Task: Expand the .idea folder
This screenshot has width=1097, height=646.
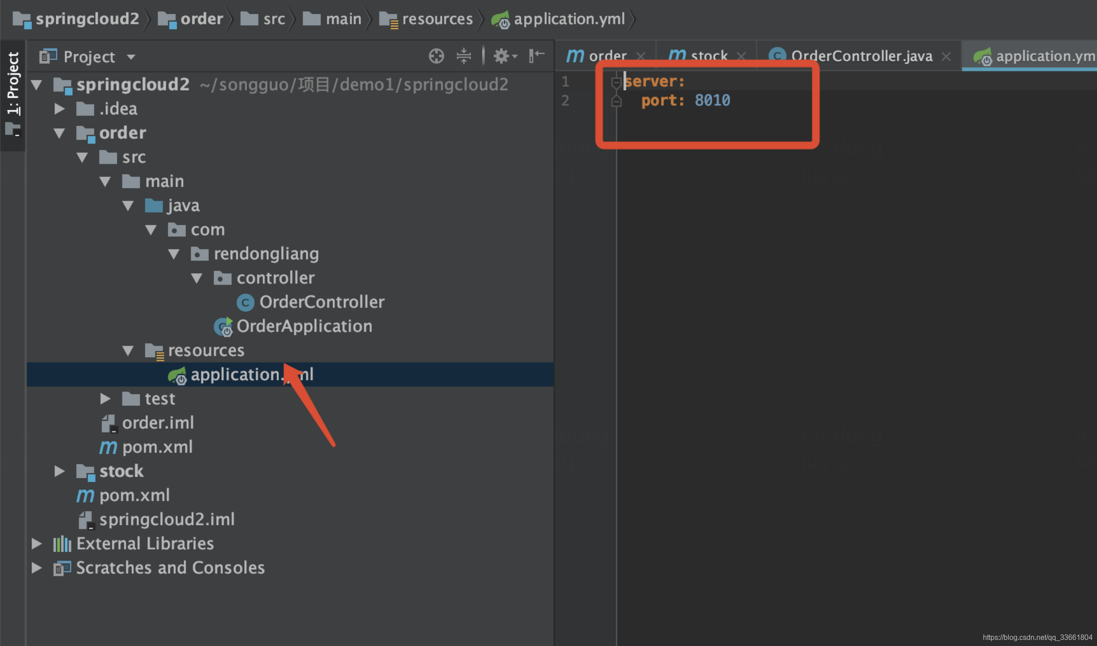Action: tap(60, 109)
